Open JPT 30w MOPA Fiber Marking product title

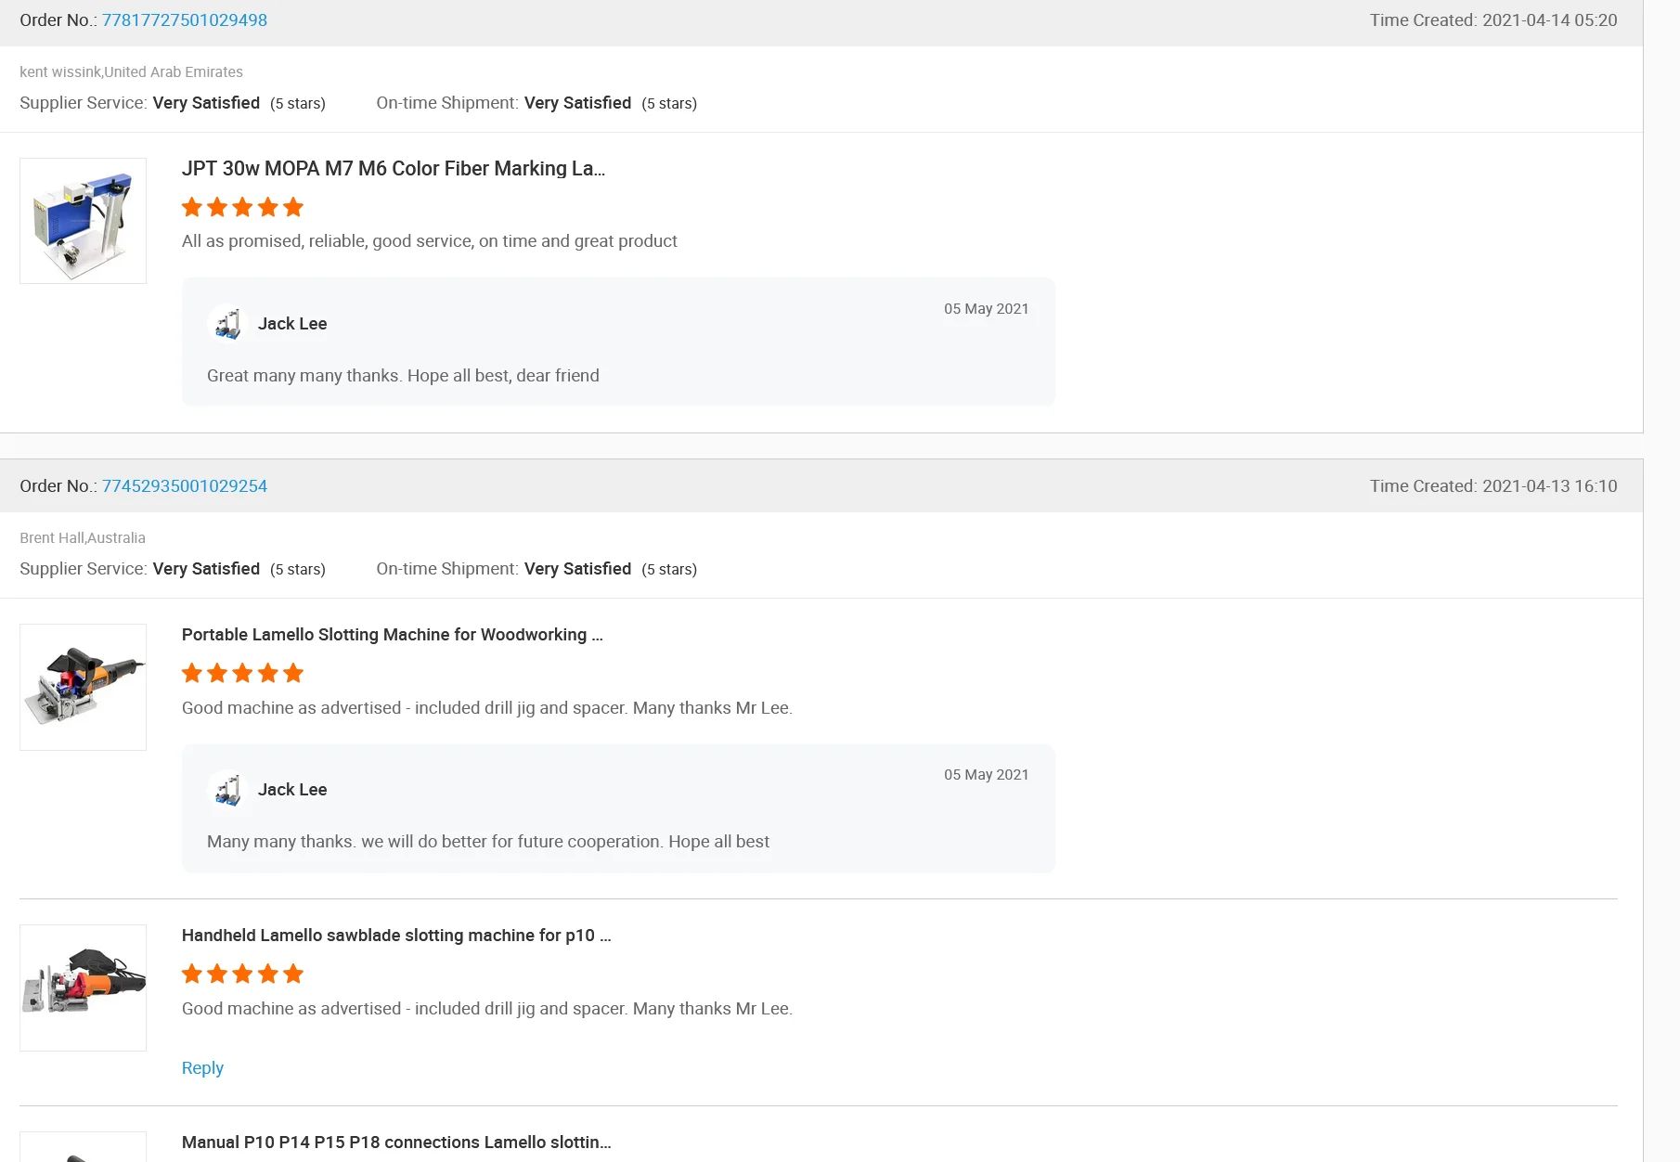click(393, 169)
